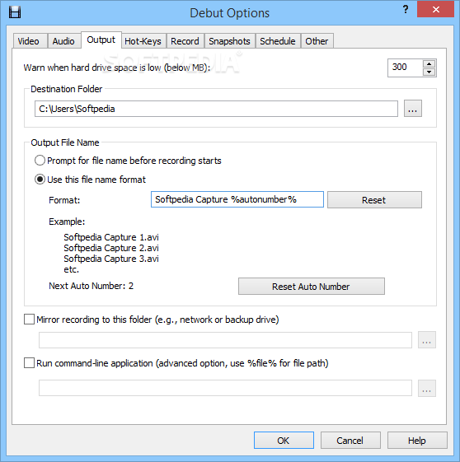Click the 'Format:' label
The image size is (460, 462).
click(x=64, y=200)
